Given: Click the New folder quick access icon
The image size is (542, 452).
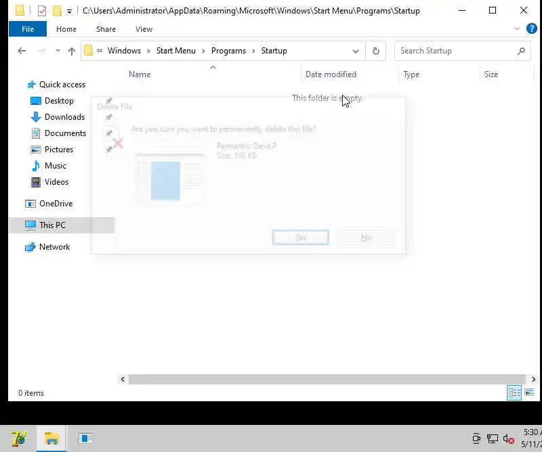Looking at the screenshot, I should point(57,11).
